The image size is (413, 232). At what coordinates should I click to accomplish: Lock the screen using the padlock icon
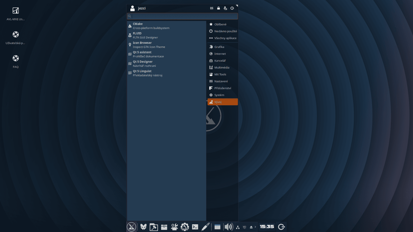click(218, 8)
